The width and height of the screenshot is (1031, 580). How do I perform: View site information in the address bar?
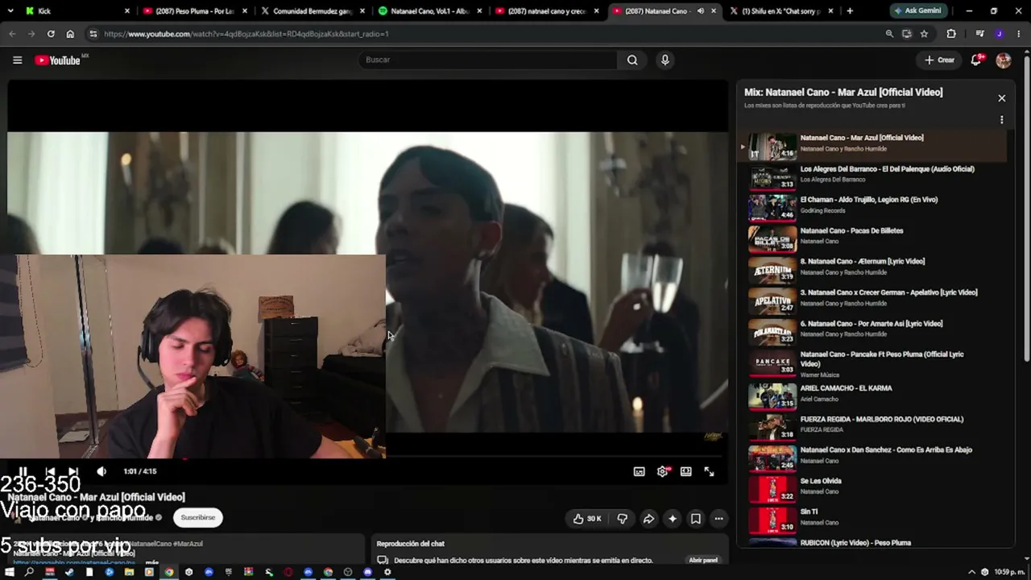[93, 34]
